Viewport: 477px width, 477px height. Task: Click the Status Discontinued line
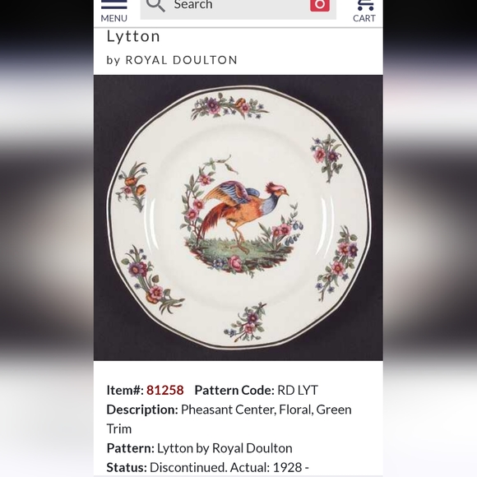coord(208,467)
